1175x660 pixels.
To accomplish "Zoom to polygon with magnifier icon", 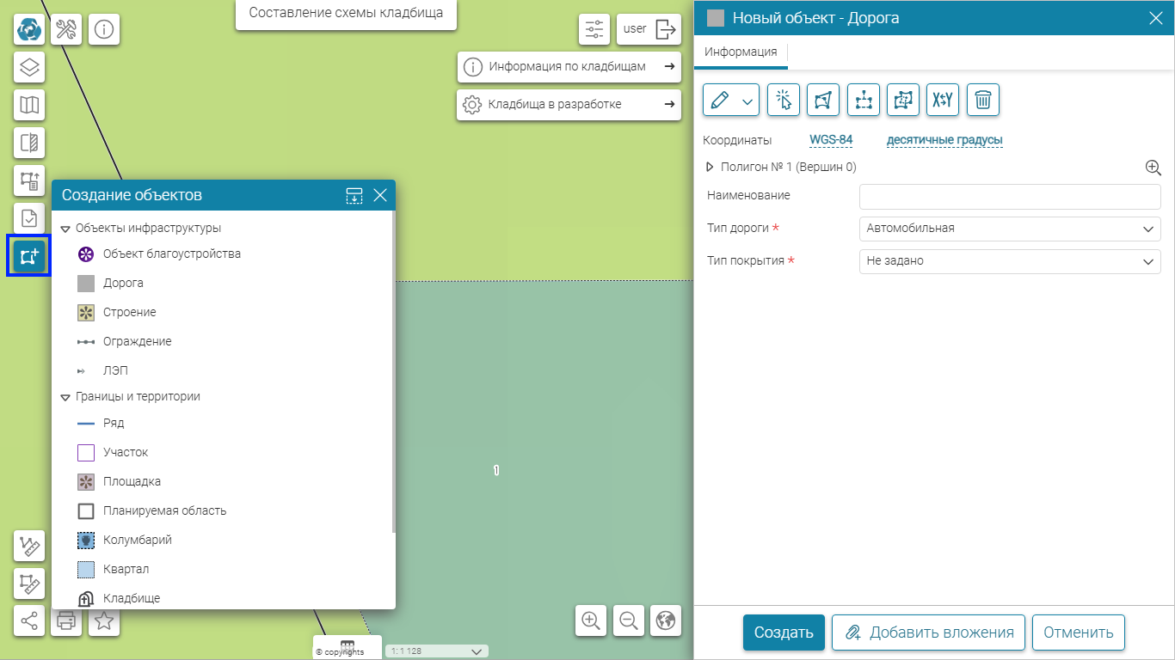I will [x=1153, y=168].
